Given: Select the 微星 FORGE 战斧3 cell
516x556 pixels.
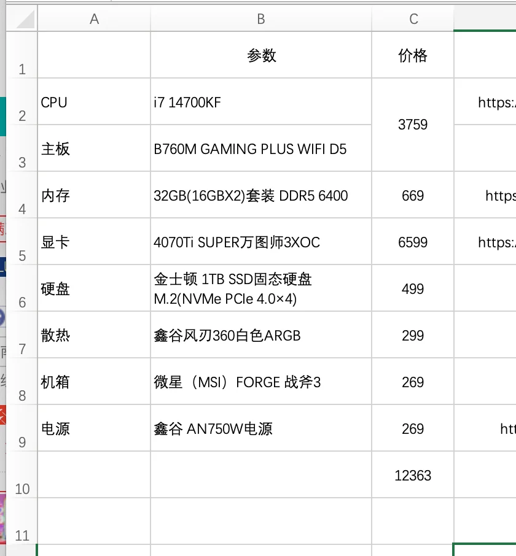Looking at the screenshot, I should [261, 382].
